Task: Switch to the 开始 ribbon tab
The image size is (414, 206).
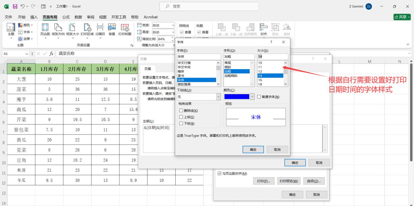Action: coord(22,17)
